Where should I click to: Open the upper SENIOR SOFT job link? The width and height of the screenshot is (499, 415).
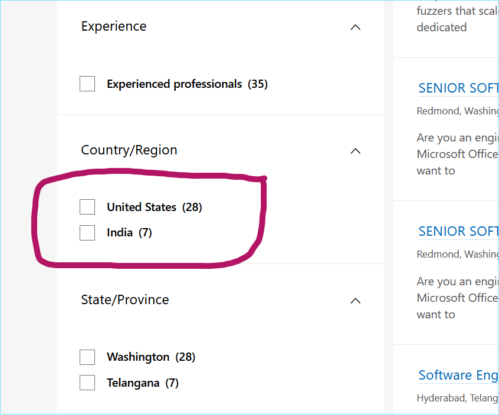[x=458, y=88]
